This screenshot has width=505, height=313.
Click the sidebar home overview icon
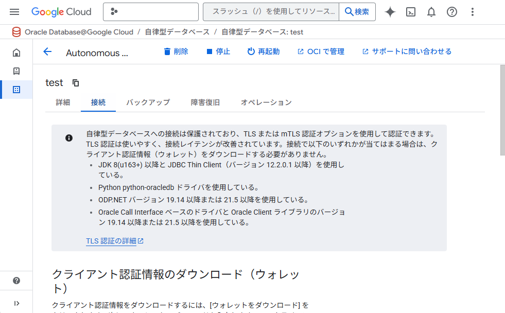click(16, 53)
